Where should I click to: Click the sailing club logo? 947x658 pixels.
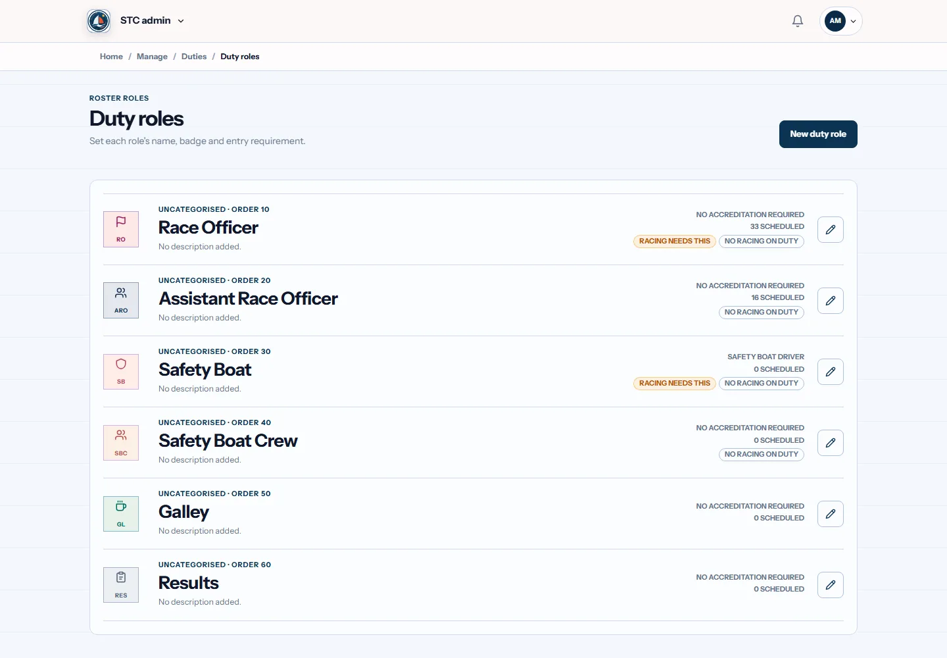point(99,21)
